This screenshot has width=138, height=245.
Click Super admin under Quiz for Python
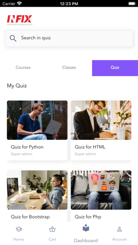pyautogui.click(x=22, y=154)
